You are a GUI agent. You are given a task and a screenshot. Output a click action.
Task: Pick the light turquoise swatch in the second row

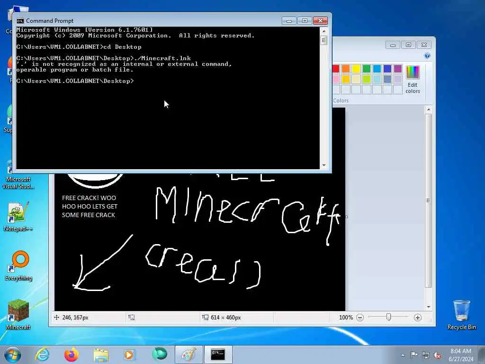pos(377,79)
